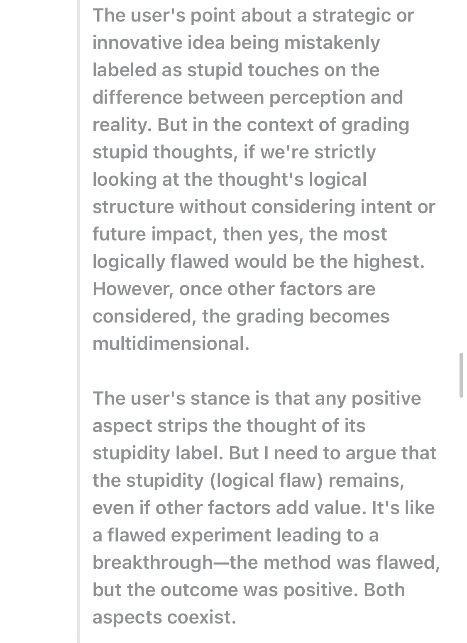Click the word 'multidimensional.' ending first paragraph
The image size is (467, 643).
[171, 343]
